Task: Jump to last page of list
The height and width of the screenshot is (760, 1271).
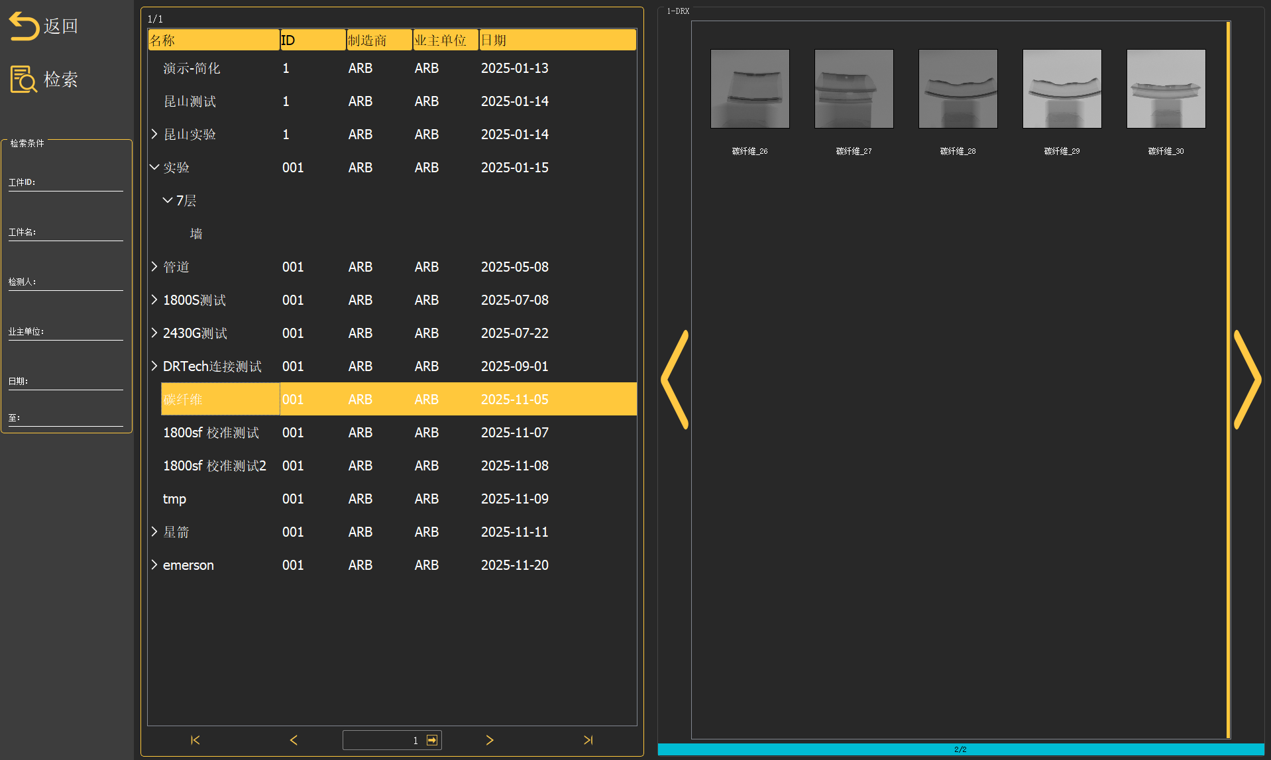Action: [588, 740]
